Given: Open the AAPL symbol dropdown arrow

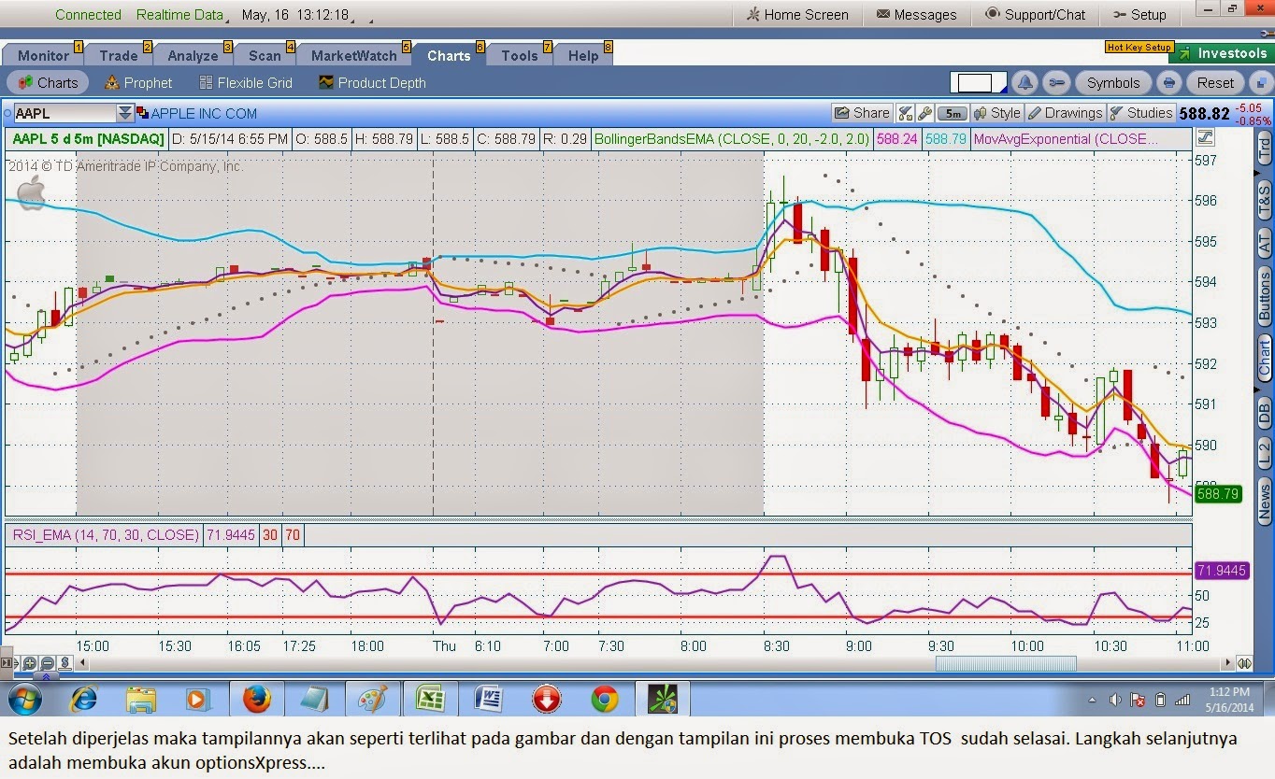Looking at the screenshot, I should coord(125,113).
